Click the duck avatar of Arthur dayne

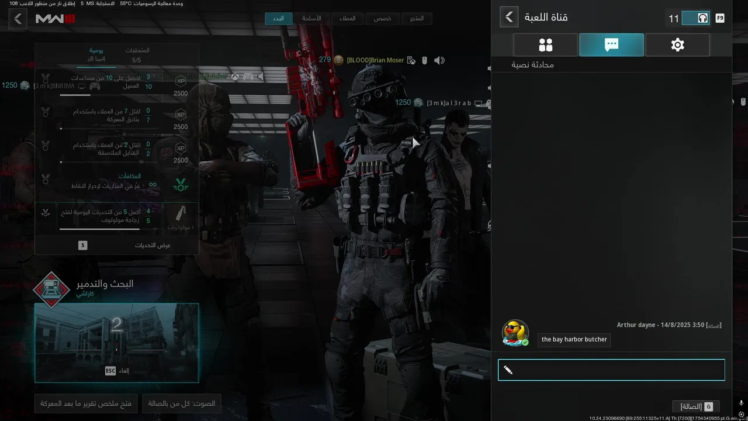tap(515, 333)
